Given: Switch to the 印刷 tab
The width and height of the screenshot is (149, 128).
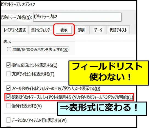Looking at the screenshot, I should pyautogui.click(x=81, y=30).
